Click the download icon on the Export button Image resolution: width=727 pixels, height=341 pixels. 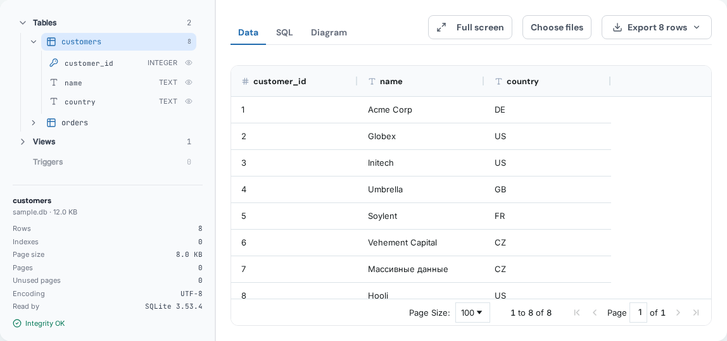point(617,27)
